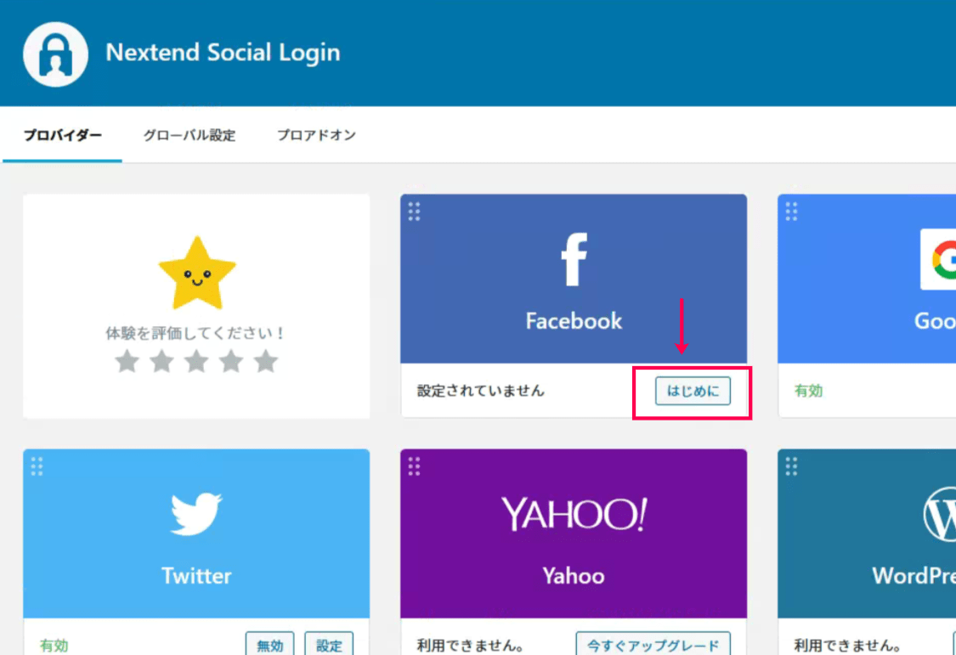Image resolution: width=956 pixels, height=655 pixels.
Task: Click the 設定されていません status text
Action: coord(480,391)
